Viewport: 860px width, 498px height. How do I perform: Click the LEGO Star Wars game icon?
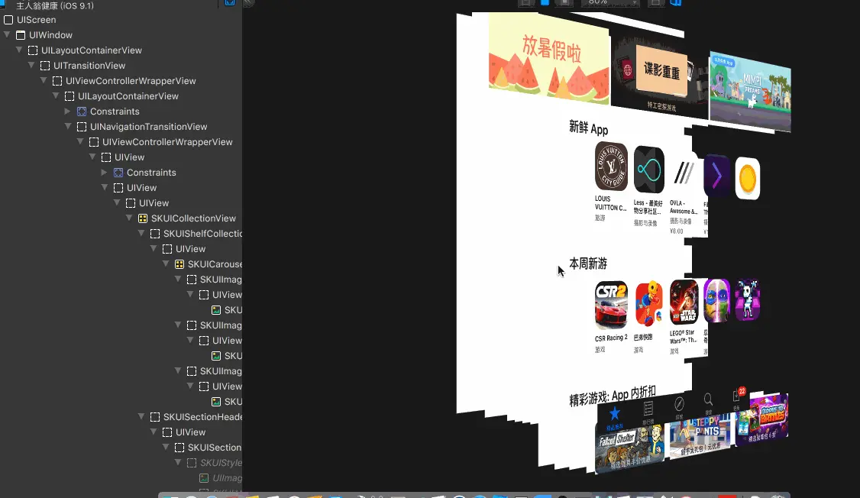(x=684, y=302)
